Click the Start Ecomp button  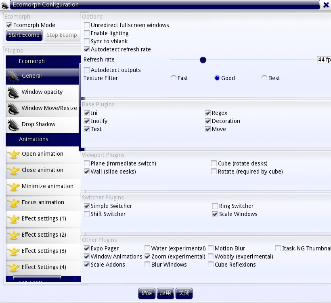[x=24, y=35]
